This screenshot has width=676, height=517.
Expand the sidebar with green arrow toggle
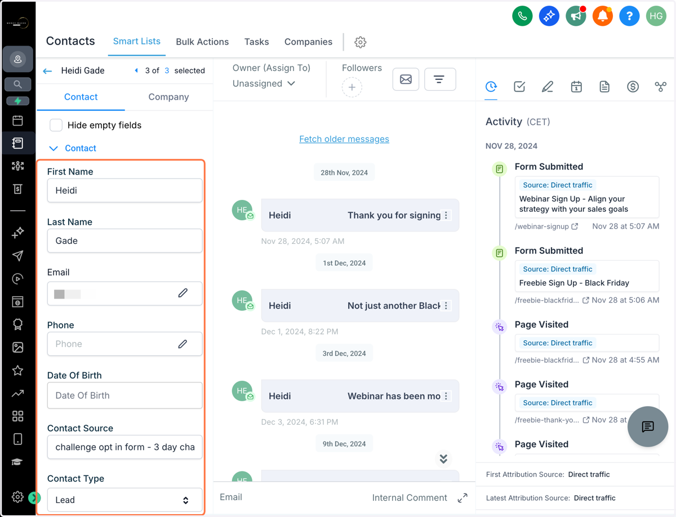pos(34,497)
